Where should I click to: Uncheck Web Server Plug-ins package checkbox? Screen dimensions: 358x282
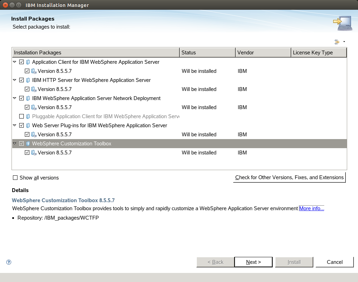click(21, 125)
